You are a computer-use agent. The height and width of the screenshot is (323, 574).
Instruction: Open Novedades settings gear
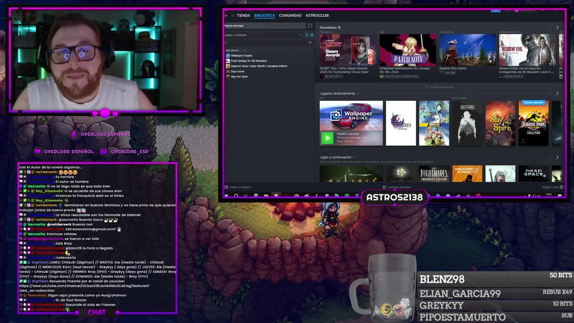(339, 27)
